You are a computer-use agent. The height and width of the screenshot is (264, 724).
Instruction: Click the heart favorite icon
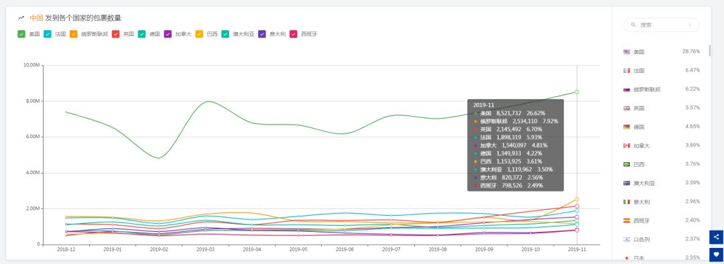tap(716, 254)
